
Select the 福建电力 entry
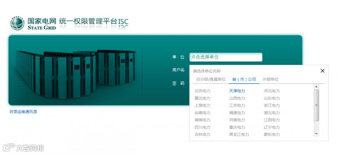[x=237, y=113]
